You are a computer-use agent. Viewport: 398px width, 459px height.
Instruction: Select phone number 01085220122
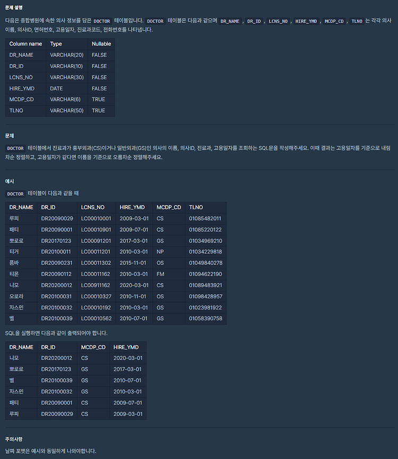pyautogui.click(x=205, y=230)
